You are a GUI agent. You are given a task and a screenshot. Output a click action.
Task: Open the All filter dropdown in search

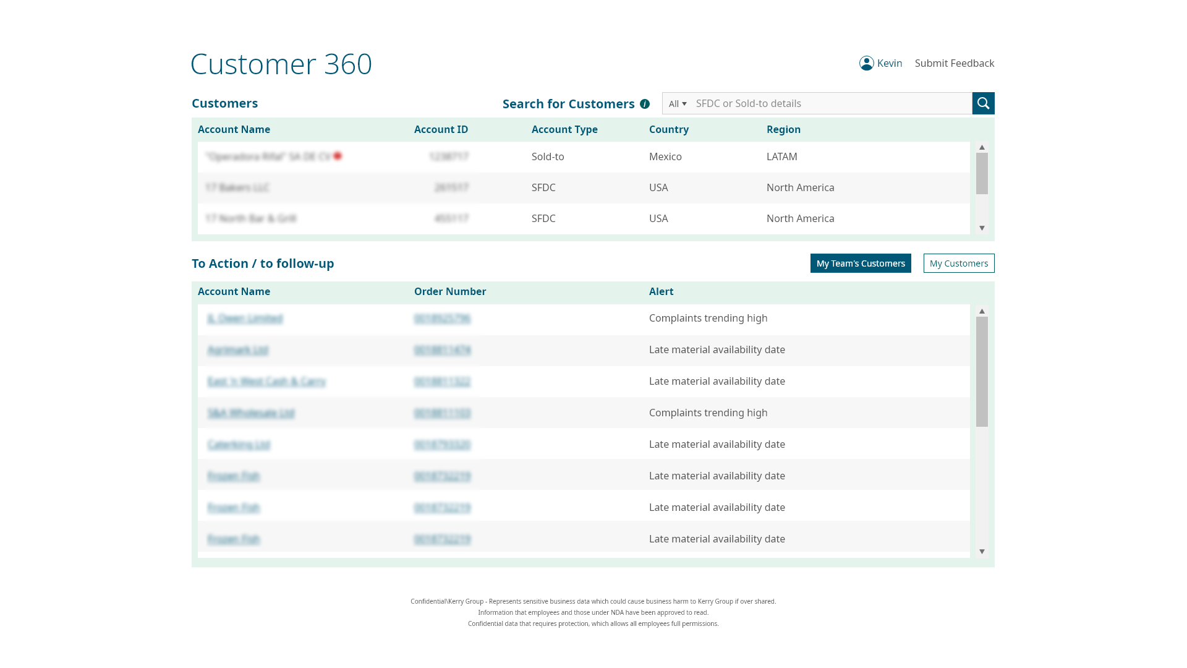click(678, 103)
